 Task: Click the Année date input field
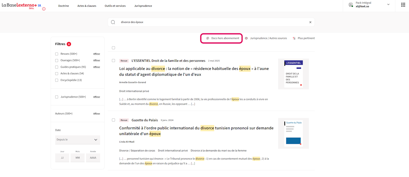[93, 158]
